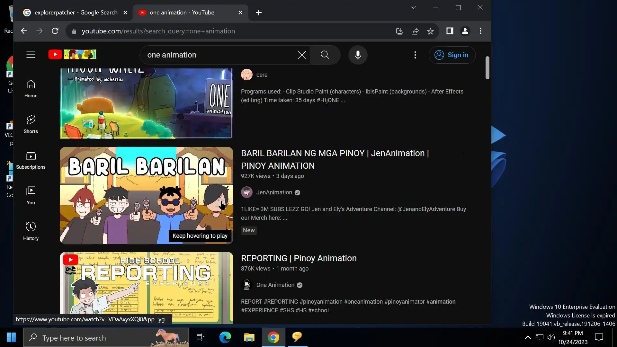Start voice search with microphone
Screen dimensions: 617x347
(x=358, y=55)
